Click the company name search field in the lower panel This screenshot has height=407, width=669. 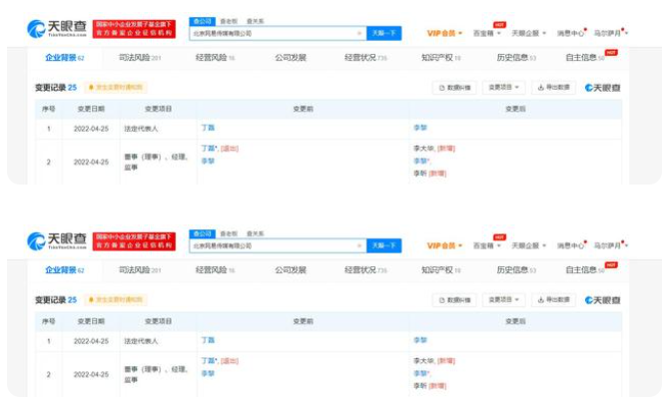click(x=270, y=245)
